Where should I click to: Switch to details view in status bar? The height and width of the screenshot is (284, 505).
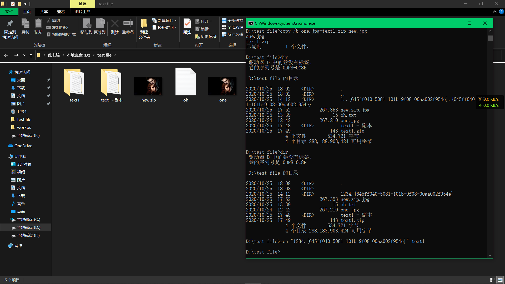click(x=492, y=280)
